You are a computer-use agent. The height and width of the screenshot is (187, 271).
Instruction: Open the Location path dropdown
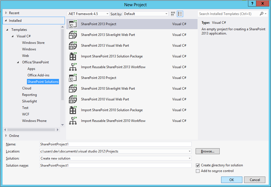pyautogui.click(x=190, y=151)
